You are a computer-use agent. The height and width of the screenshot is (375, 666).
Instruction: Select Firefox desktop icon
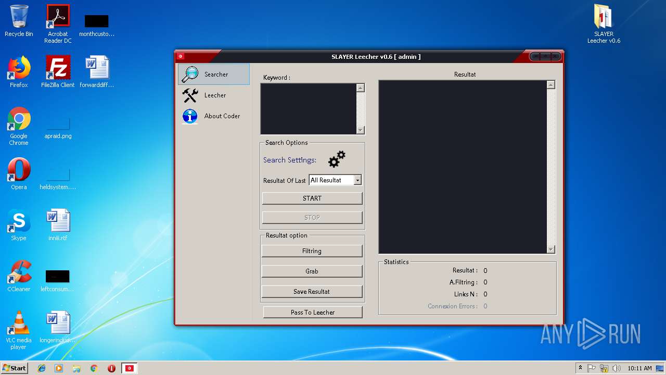(19, 72)
